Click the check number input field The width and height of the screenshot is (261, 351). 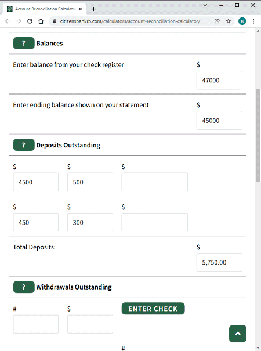(36, 324)
